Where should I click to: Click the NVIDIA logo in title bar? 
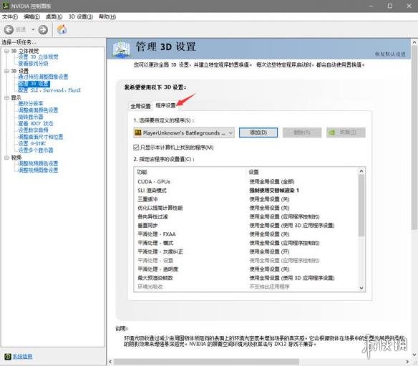pyautogui.click(x=6, y=6)
